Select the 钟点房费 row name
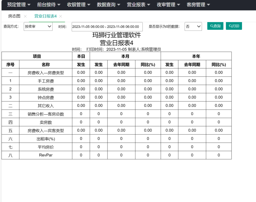This screenshot has height=202, width=256. click(x=46, y=97)
